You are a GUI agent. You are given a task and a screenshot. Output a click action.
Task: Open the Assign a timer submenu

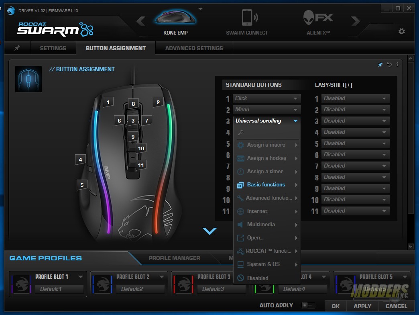pos(267,172)
